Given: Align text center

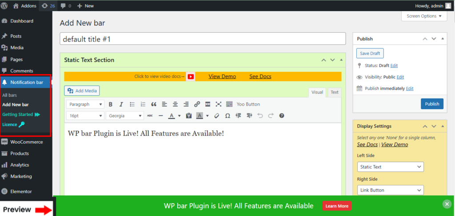Looking at the screenshot, I should (175, 104).
